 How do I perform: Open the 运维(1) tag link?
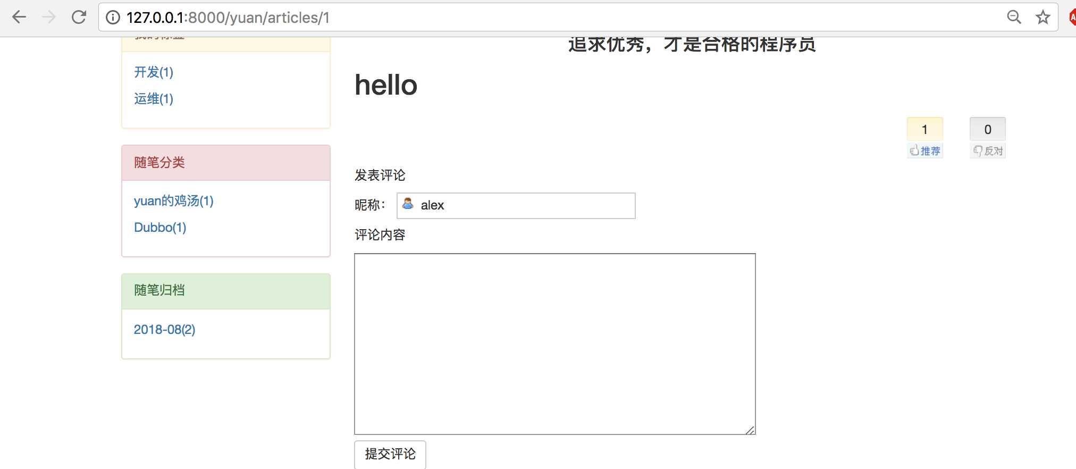point(154,99)
